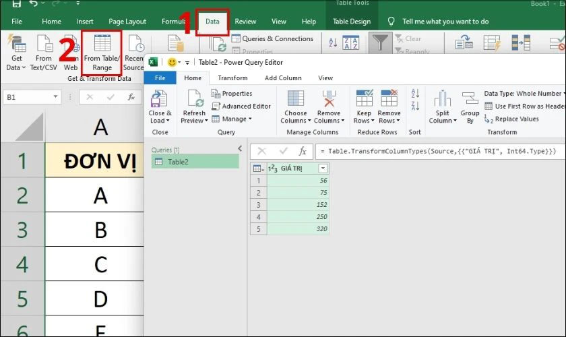This screenshot has width=566, height=337.
Task: Open Recent Sources in Excel ribbon
Action: point(133,53)
